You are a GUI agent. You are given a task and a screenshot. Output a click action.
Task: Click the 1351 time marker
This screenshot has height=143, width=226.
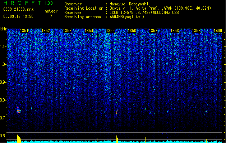(x=24, y=31)
